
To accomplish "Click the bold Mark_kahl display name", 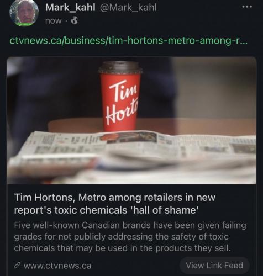I will [x=70, y=8].
